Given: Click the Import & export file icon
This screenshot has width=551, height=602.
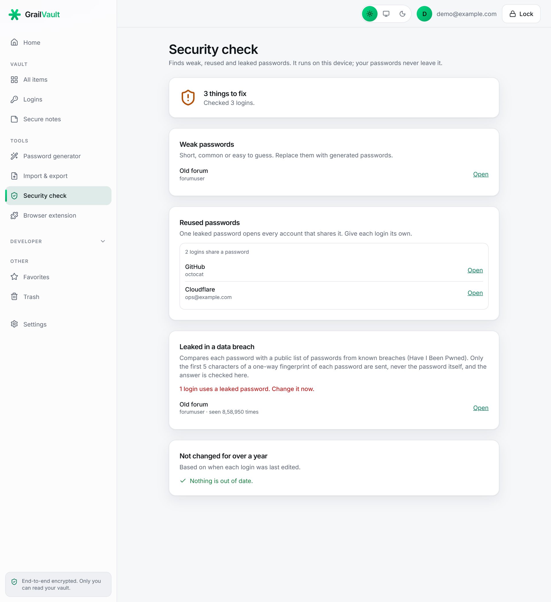Looking at the screenshot, I should [x=14, y=176].
